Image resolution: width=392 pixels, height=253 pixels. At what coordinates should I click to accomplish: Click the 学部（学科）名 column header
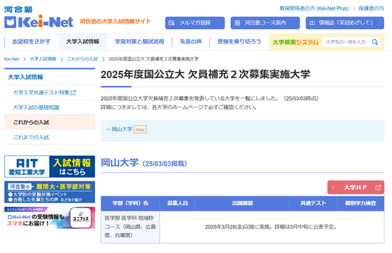130,204
